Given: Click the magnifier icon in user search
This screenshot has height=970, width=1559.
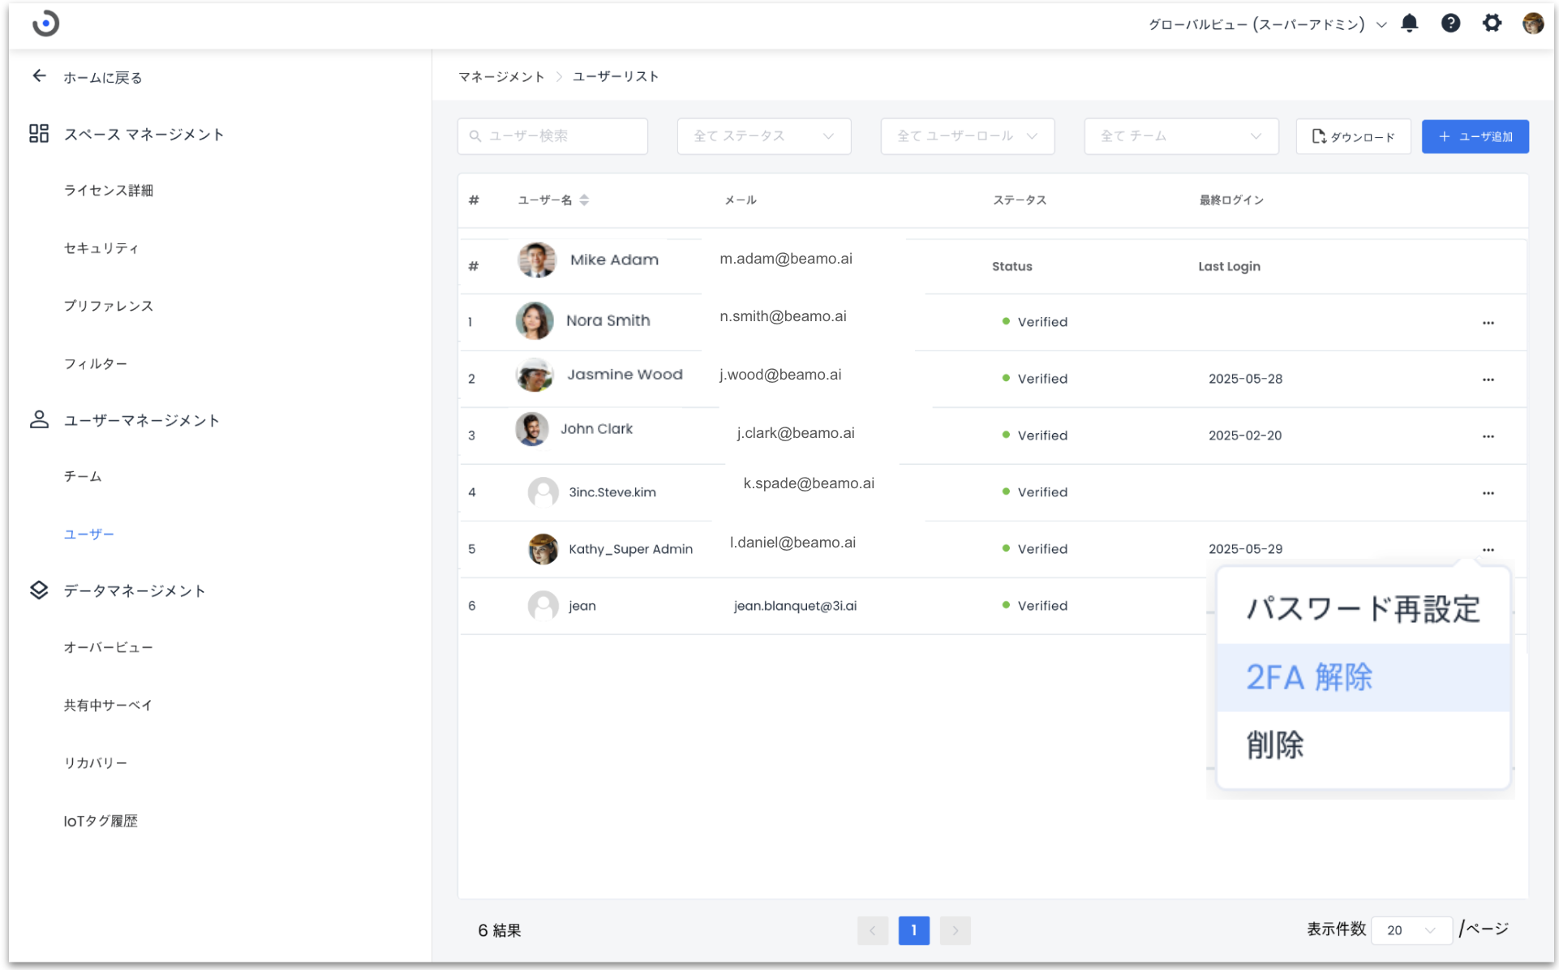Looking at the screenshot, I should pyautogui.click(x=475, y=136).
